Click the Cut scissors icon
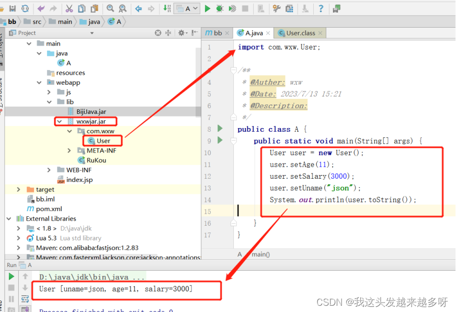 pos(69,9)
